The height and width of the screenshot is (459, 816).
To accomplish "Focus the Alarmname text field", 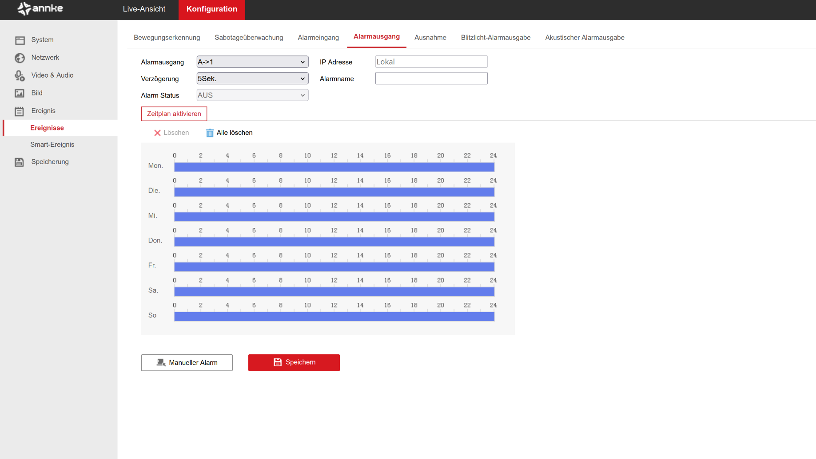I will point(431,78).
